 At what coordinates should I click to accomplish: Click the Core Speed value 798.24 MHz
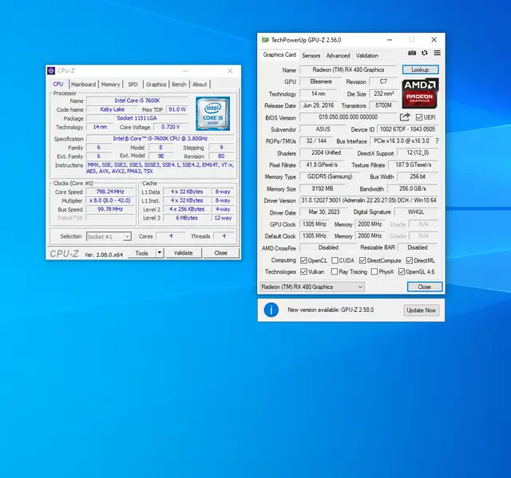tap(110, 192)
